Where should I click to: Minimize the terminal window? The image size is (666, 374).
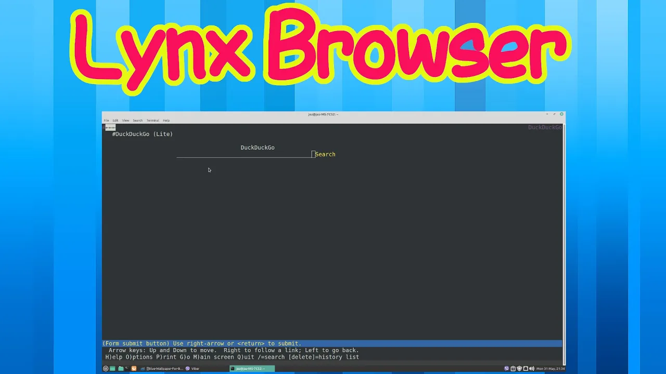click(547, 114)
